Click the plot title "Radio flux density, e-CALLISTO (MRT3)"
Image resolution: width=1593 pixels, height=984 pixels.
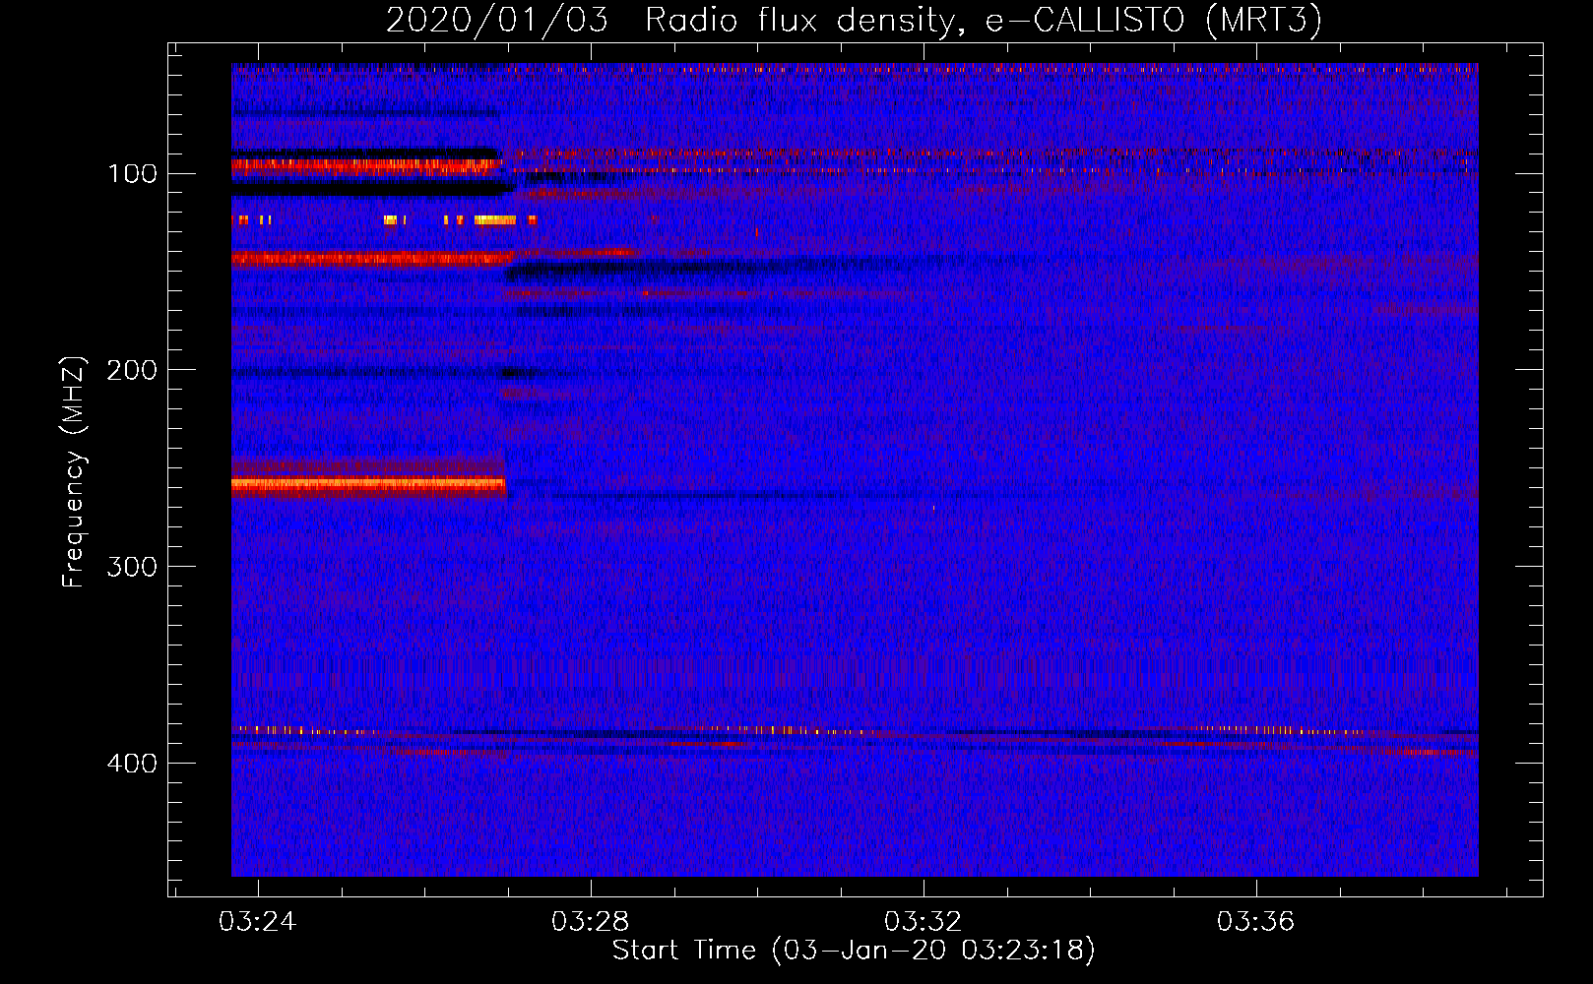tap(984, 20)
